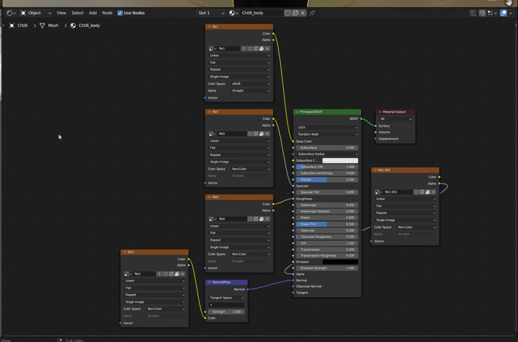This screenshot has width=518, height=342.
Task: Duplicate the image in file1 node
Action: click(x=256, y=49)
